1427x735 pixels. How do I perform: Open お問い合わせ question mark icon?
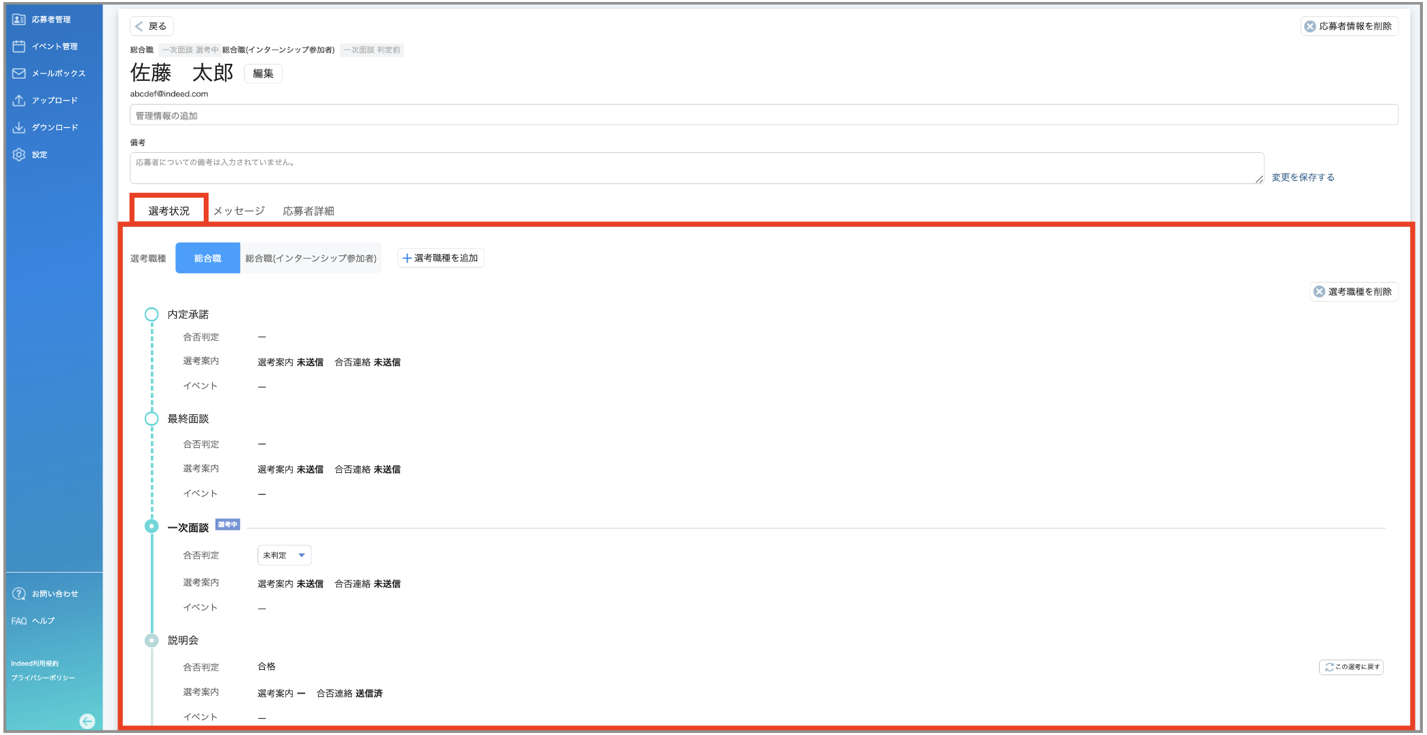[x=19, y=594]
